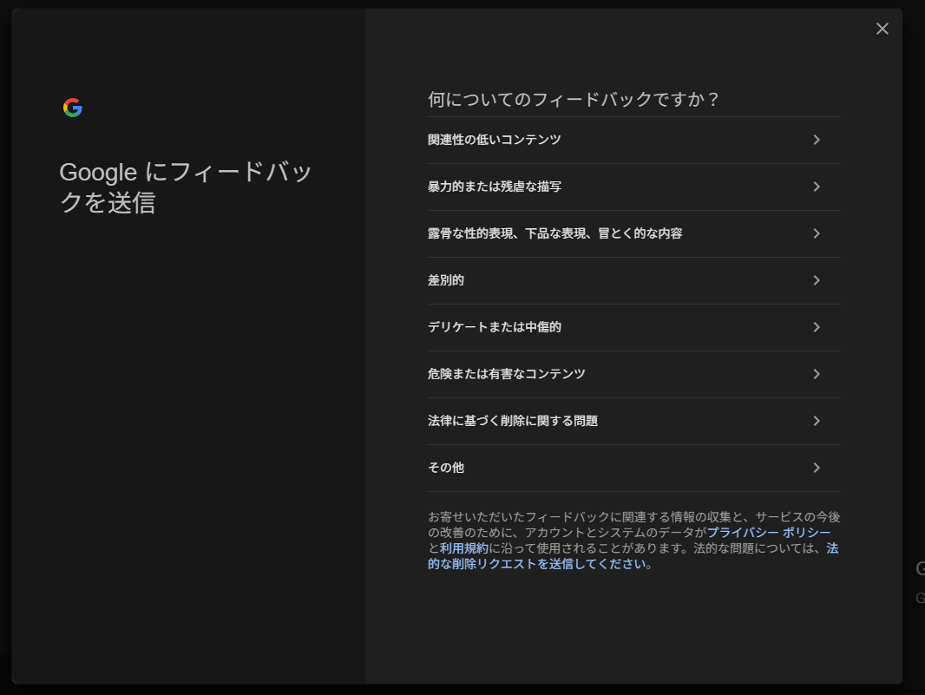Screen dimensions: 925x695
Task: Choose 危険または有害なコンテンツ option
Action: tap(634, 374)
